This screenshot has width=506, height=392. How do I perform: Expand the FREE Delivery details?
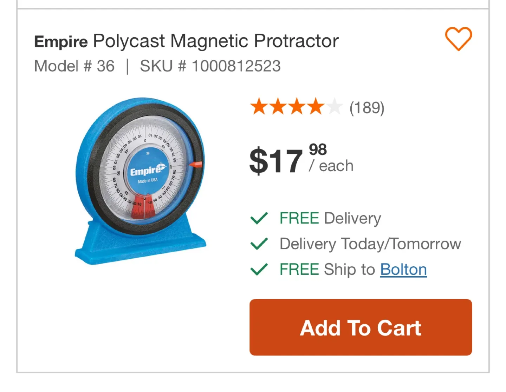330,218
